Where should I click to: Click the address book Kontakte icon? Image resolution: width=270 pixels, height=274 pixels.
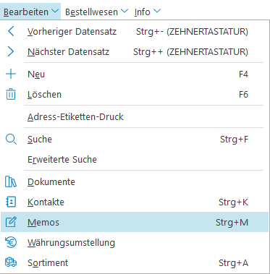[x=11, y=202]
